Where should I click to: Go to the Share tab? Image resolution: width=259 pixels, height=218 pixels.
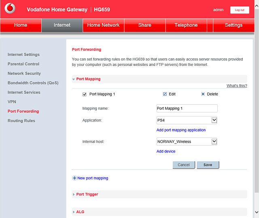click(145, 25)
